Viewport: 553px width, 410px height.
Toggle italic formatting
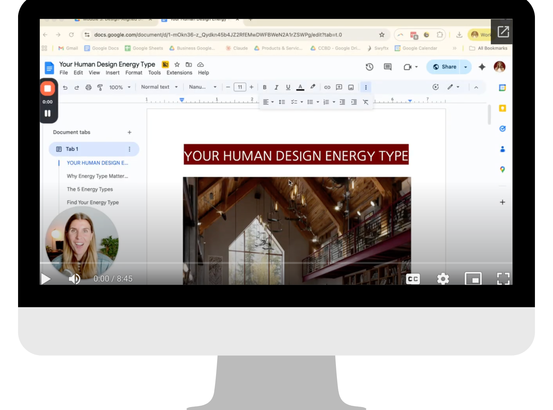click(x=276, y=87)
